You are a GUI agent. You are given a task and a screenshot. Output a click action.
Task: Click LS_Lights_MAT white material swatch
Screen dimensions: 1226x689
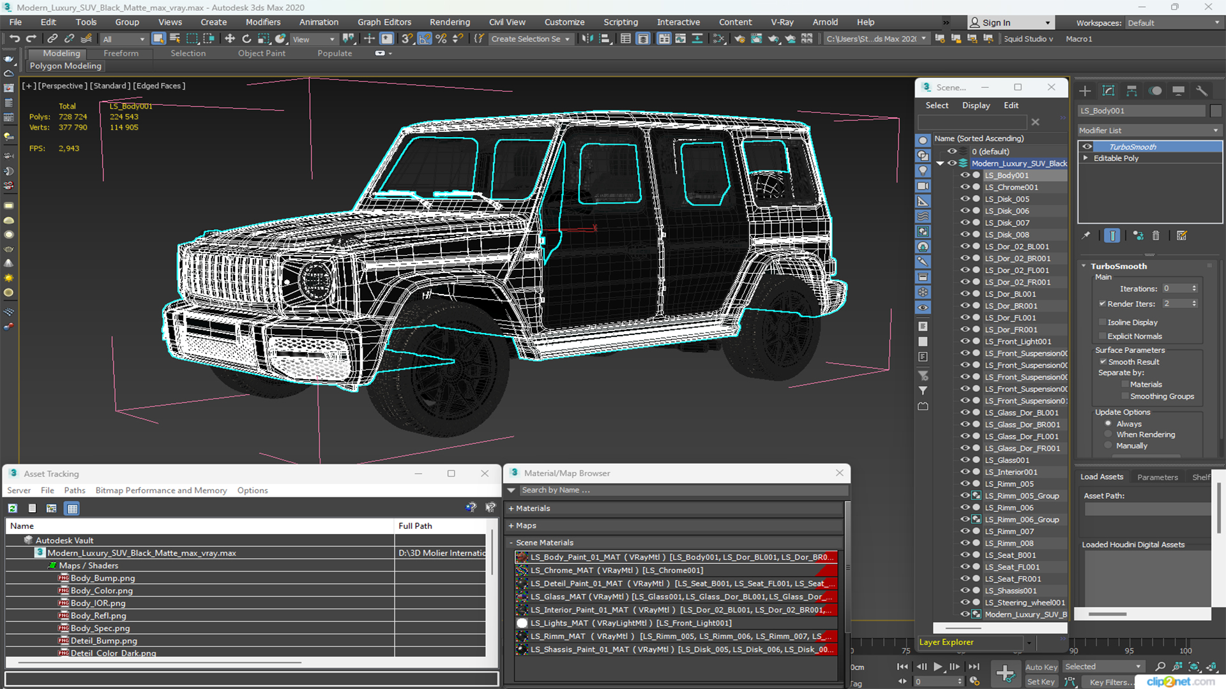[x=522, y=623]
